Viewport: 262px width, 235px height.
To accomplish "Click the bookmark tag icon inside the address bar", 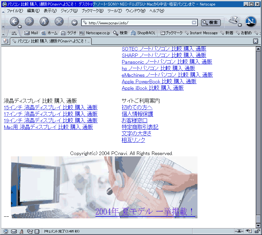I will pyautogui.click(x=85, y=23).
